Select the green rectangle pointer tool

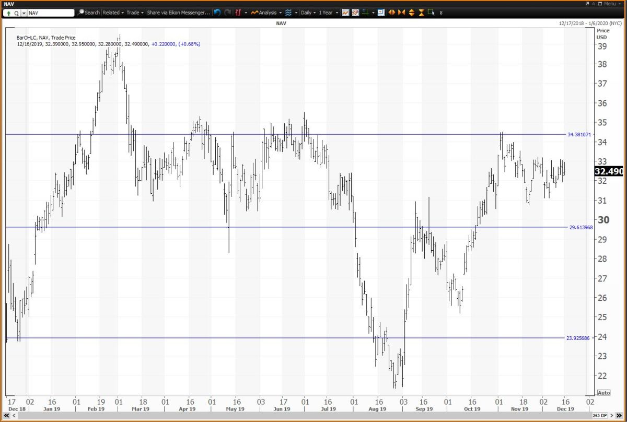[x=431, y=13]
